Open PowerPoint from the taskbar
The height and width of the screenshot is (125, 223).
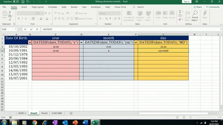[75, 122]
